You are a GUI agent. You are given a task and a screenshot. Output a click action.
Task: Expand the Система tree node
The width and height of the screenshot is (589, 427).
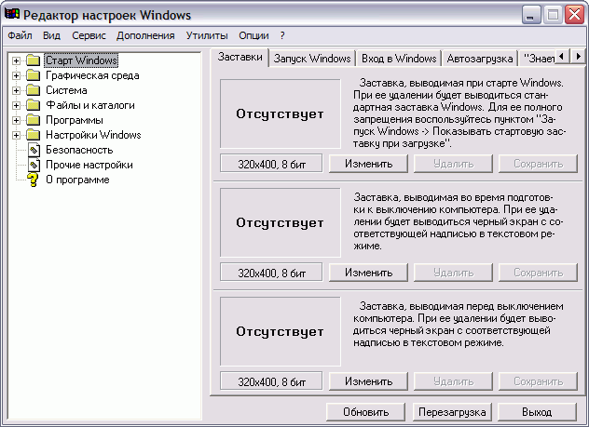click(16, 90)
